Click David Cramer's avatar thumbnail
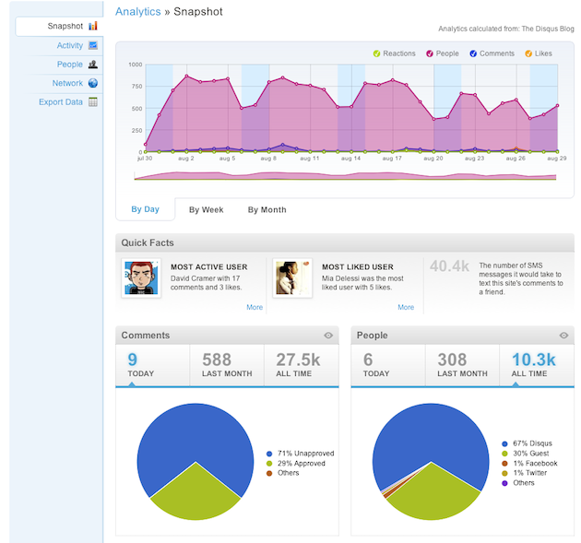Viewport: 581px width, 543px height. pyautogui.click(x=141, y=277)
